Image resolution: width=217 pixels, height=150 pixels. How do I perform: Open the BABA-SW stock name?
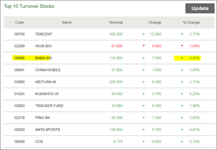pos(43,58)
